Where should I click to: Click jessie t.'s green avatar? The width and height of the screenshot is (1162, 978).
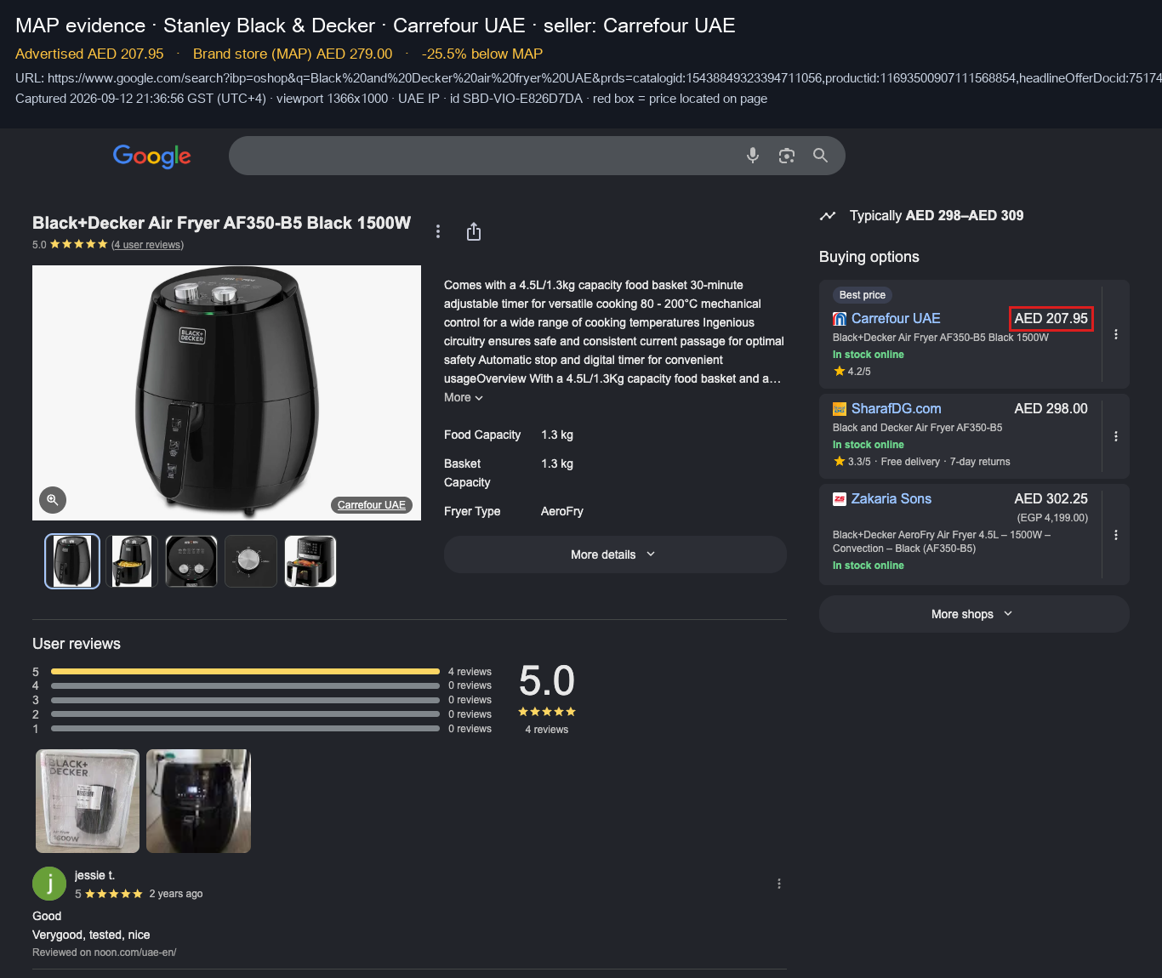coord(49,884)
